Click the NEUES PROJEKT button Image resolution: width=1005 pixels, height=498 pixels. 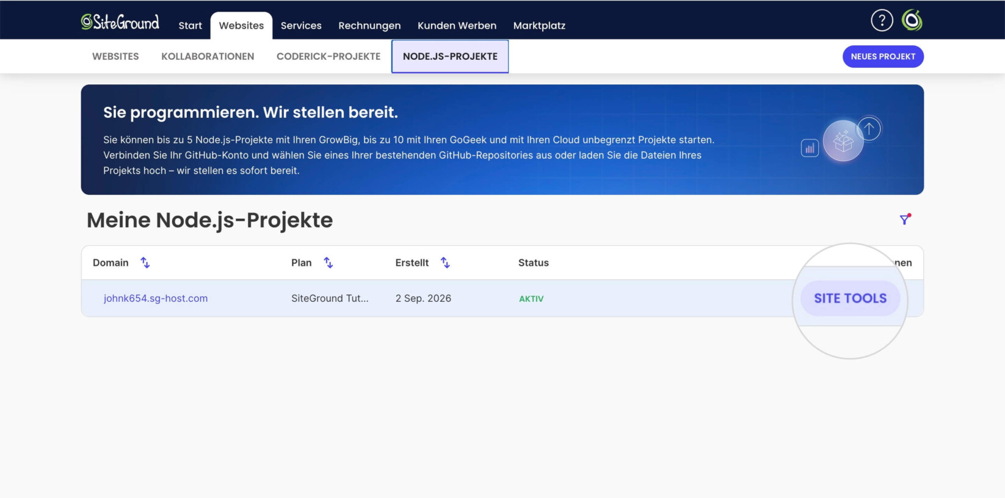point(883,56)
